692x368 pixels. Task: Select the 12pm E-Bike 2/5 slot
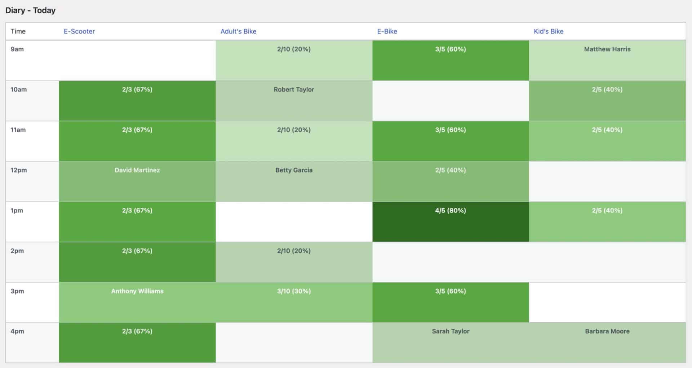(451, 181)
